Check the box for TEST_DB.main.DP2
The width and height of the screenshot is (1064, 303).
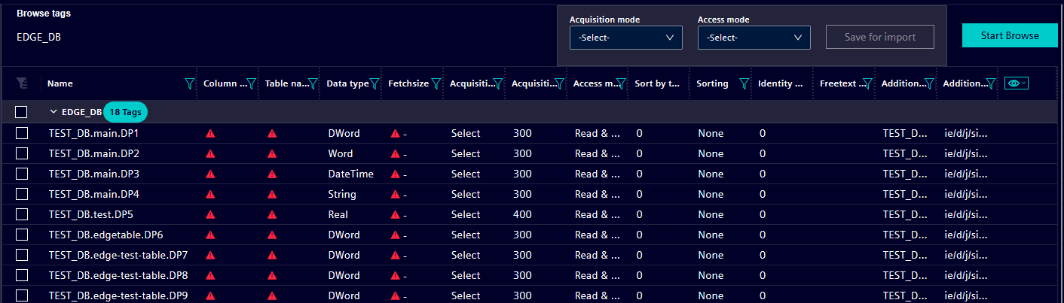pyautogui.click(x=22, y=154)
